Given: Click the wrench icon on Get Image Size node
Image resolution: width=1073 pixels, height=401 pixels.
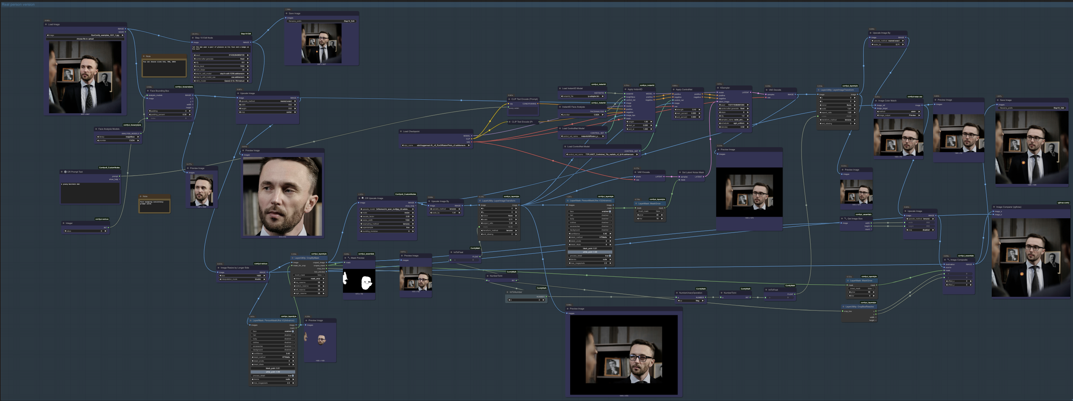Looking at the screenshot, I should point(845,219).
